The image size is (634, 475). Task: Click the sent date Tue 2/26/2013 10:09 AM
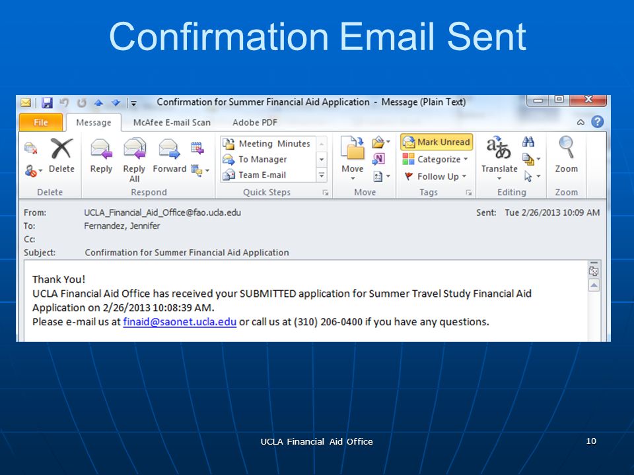(552, 212)
